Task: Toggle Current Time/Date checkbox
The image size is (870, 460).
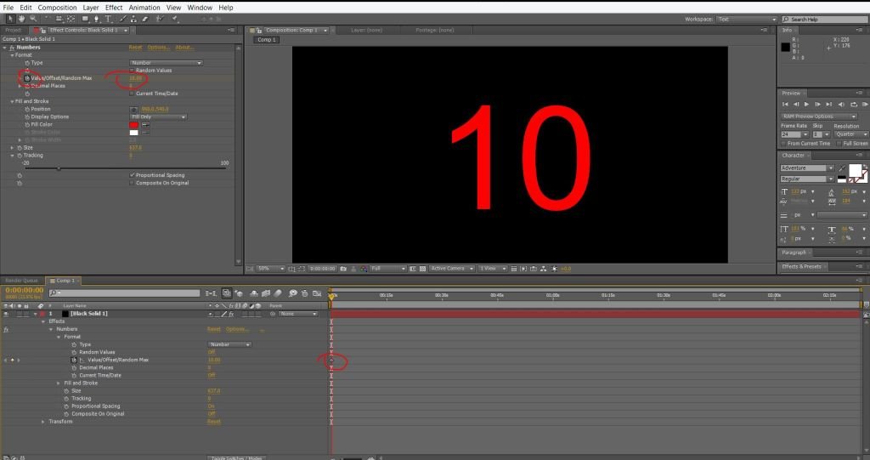Action: 132,94
